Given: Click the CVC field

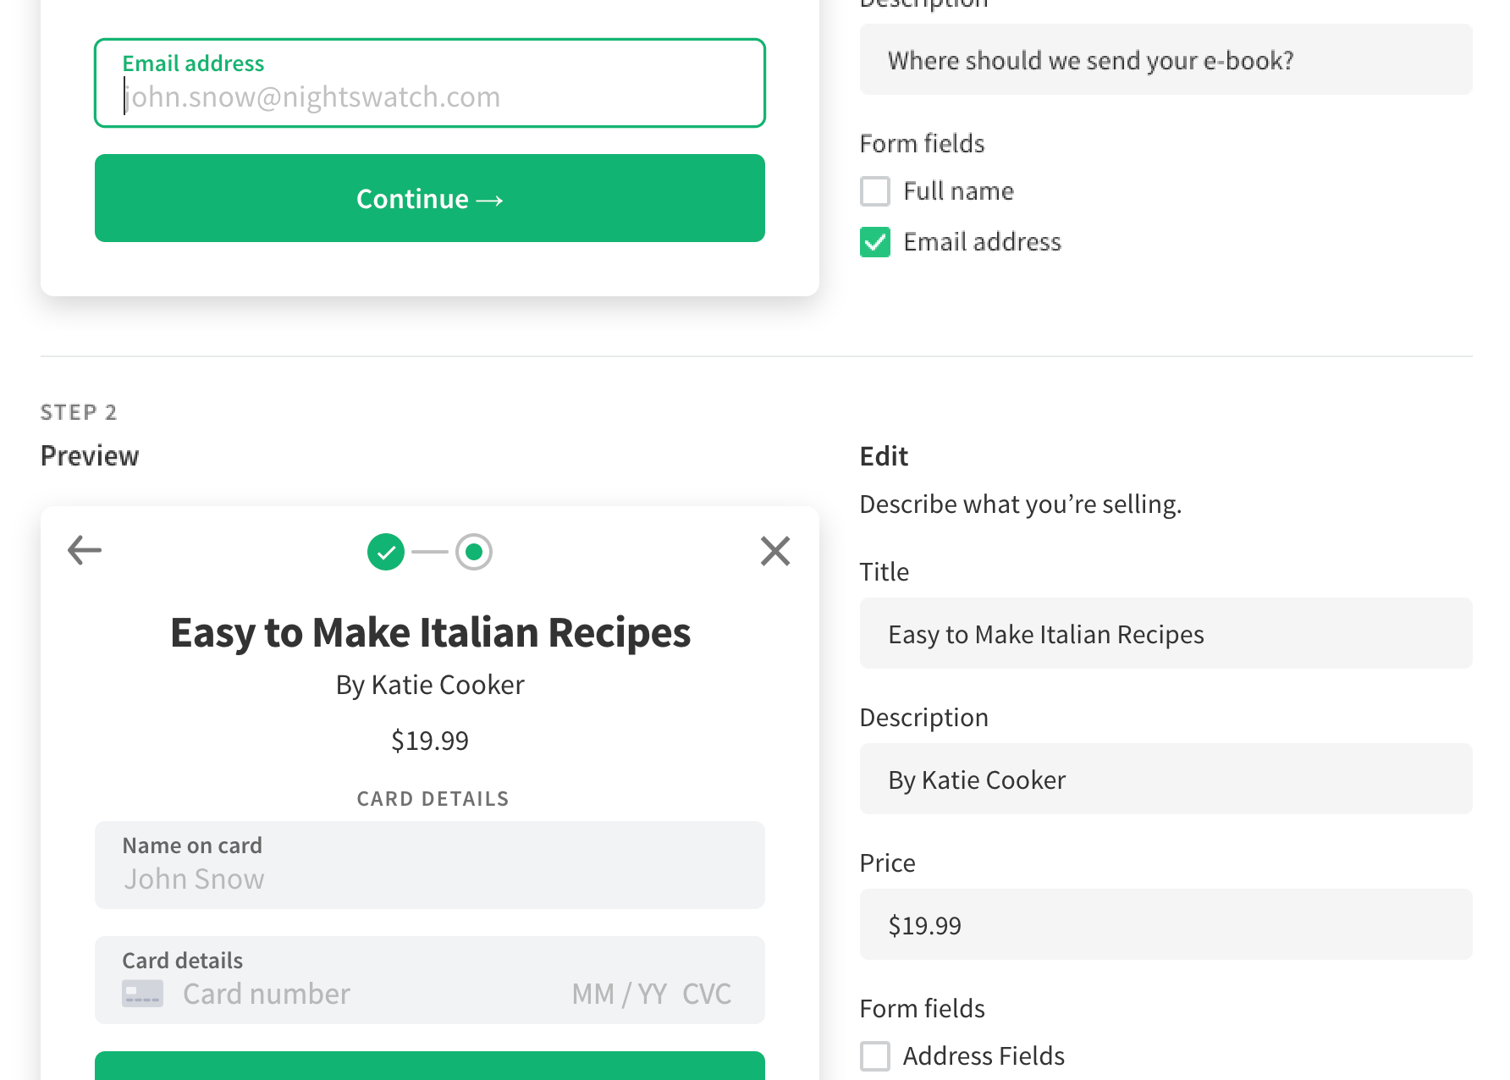Looking at the screenshot, I should 707,994.
